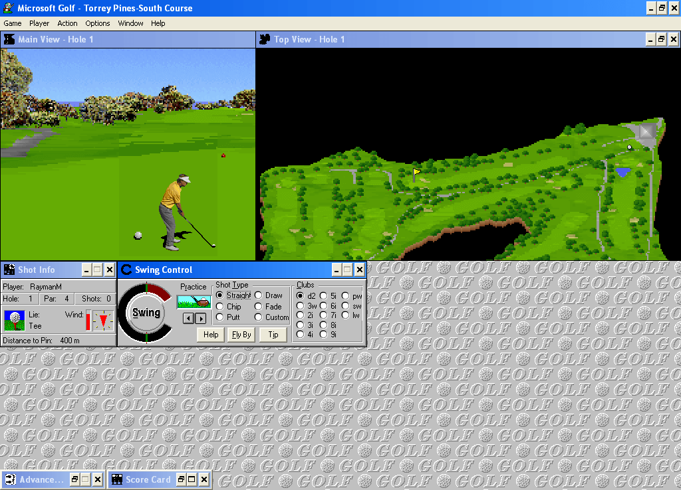Choose the pw club

click(x=346, y=294)
